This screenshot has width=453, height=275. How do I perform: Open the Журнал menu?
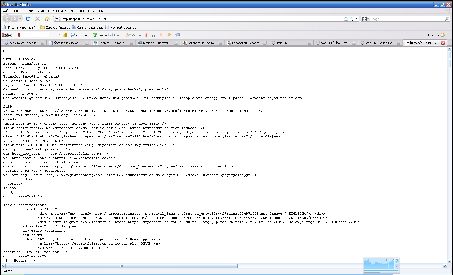pos(43,11)
